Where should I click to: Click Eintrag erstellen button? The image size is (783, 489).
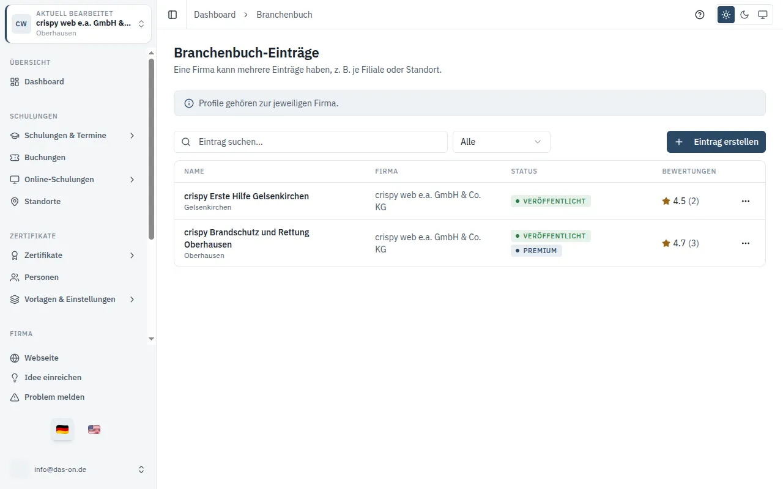(716, 142)
